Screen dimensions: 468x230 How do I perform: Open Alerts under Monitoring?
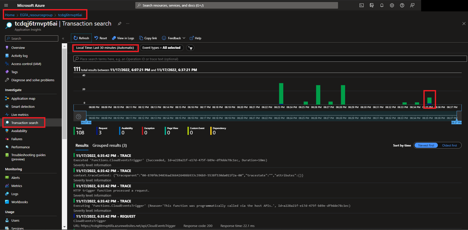[15, 178]
